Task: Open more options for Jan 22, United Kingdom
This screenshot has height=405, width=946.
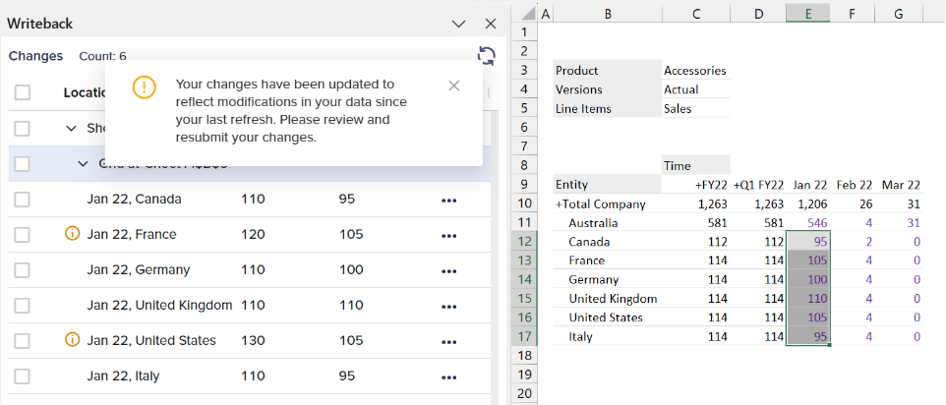Action: tap(449, 306)
